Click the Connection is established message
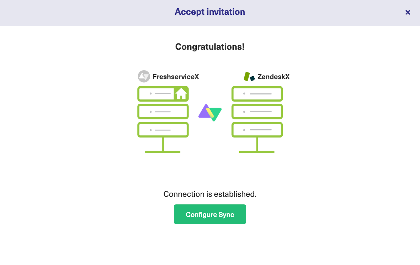The width and height of the screenshot is (420, 265). pos(210,194)
